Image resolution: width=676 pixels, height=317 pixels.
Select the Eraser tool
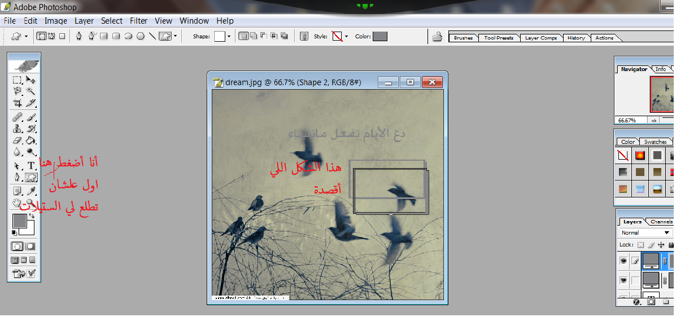[18, 140]
